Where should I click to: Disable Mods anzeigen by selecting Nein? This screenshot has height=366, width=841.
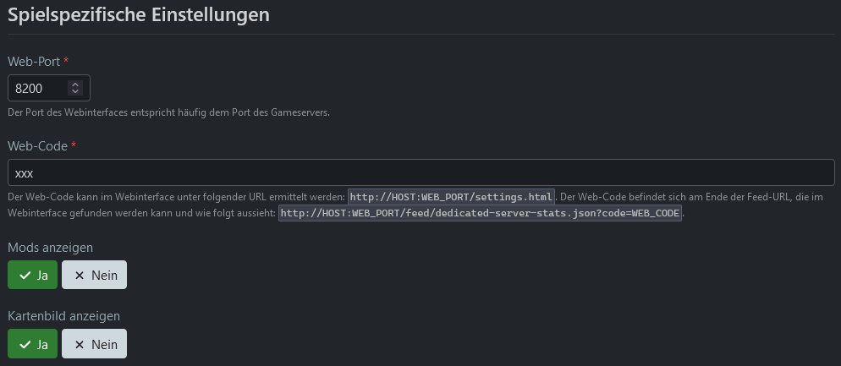94,276
